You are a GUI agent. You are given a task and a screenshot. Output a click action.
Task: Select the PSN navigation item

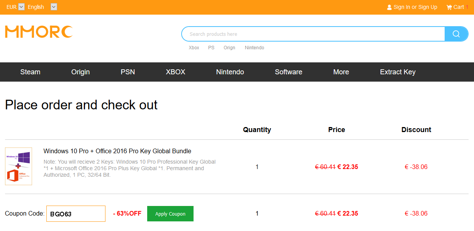(127, 72)
